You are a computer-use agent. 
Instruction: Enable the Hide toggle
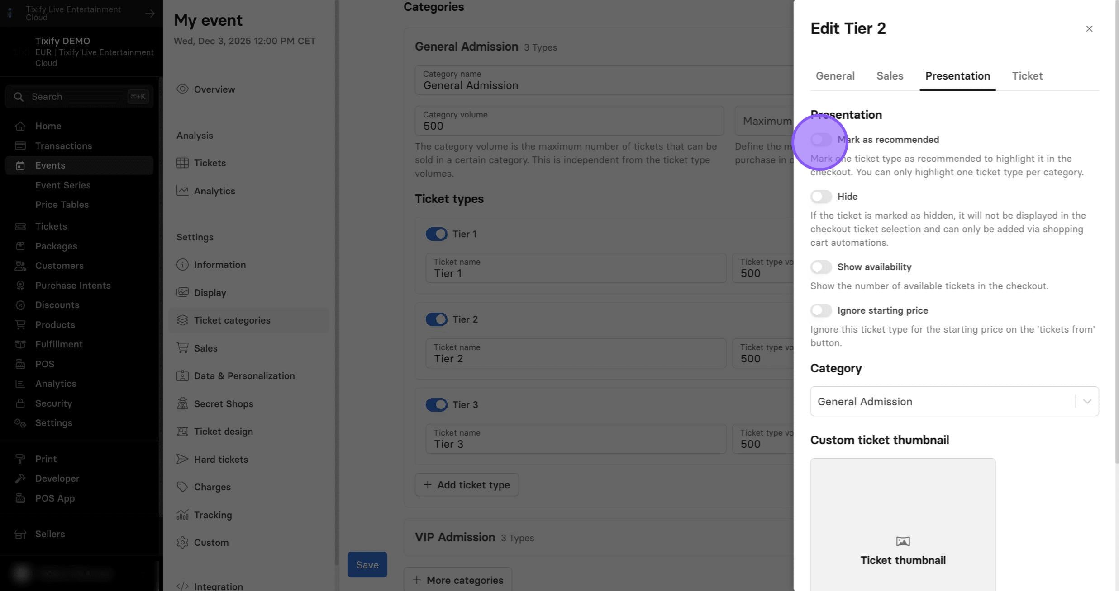821,196
